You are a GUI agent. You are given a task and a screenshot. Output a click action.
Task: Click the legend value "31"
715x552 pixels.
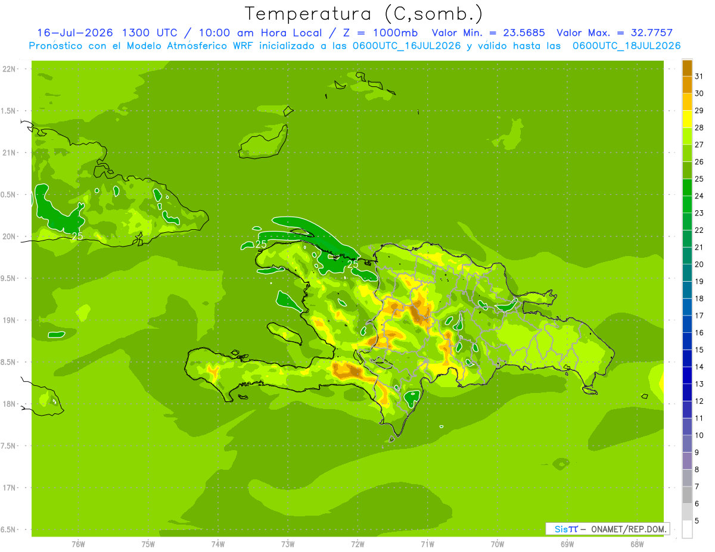700,76
